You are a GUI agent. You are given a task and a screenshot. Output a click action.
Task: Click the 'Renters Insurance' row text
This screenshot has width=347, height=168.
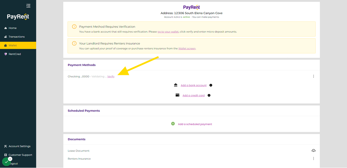point(79,159)
